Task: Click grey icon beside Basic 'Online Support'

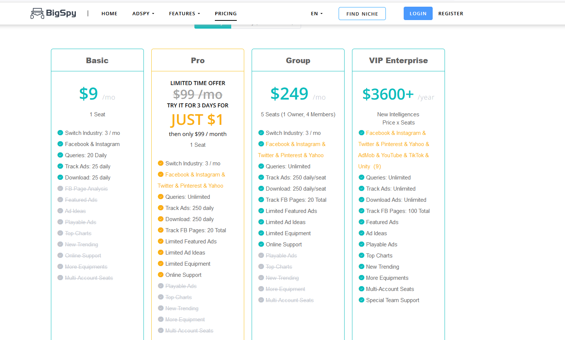Action: 60,255
